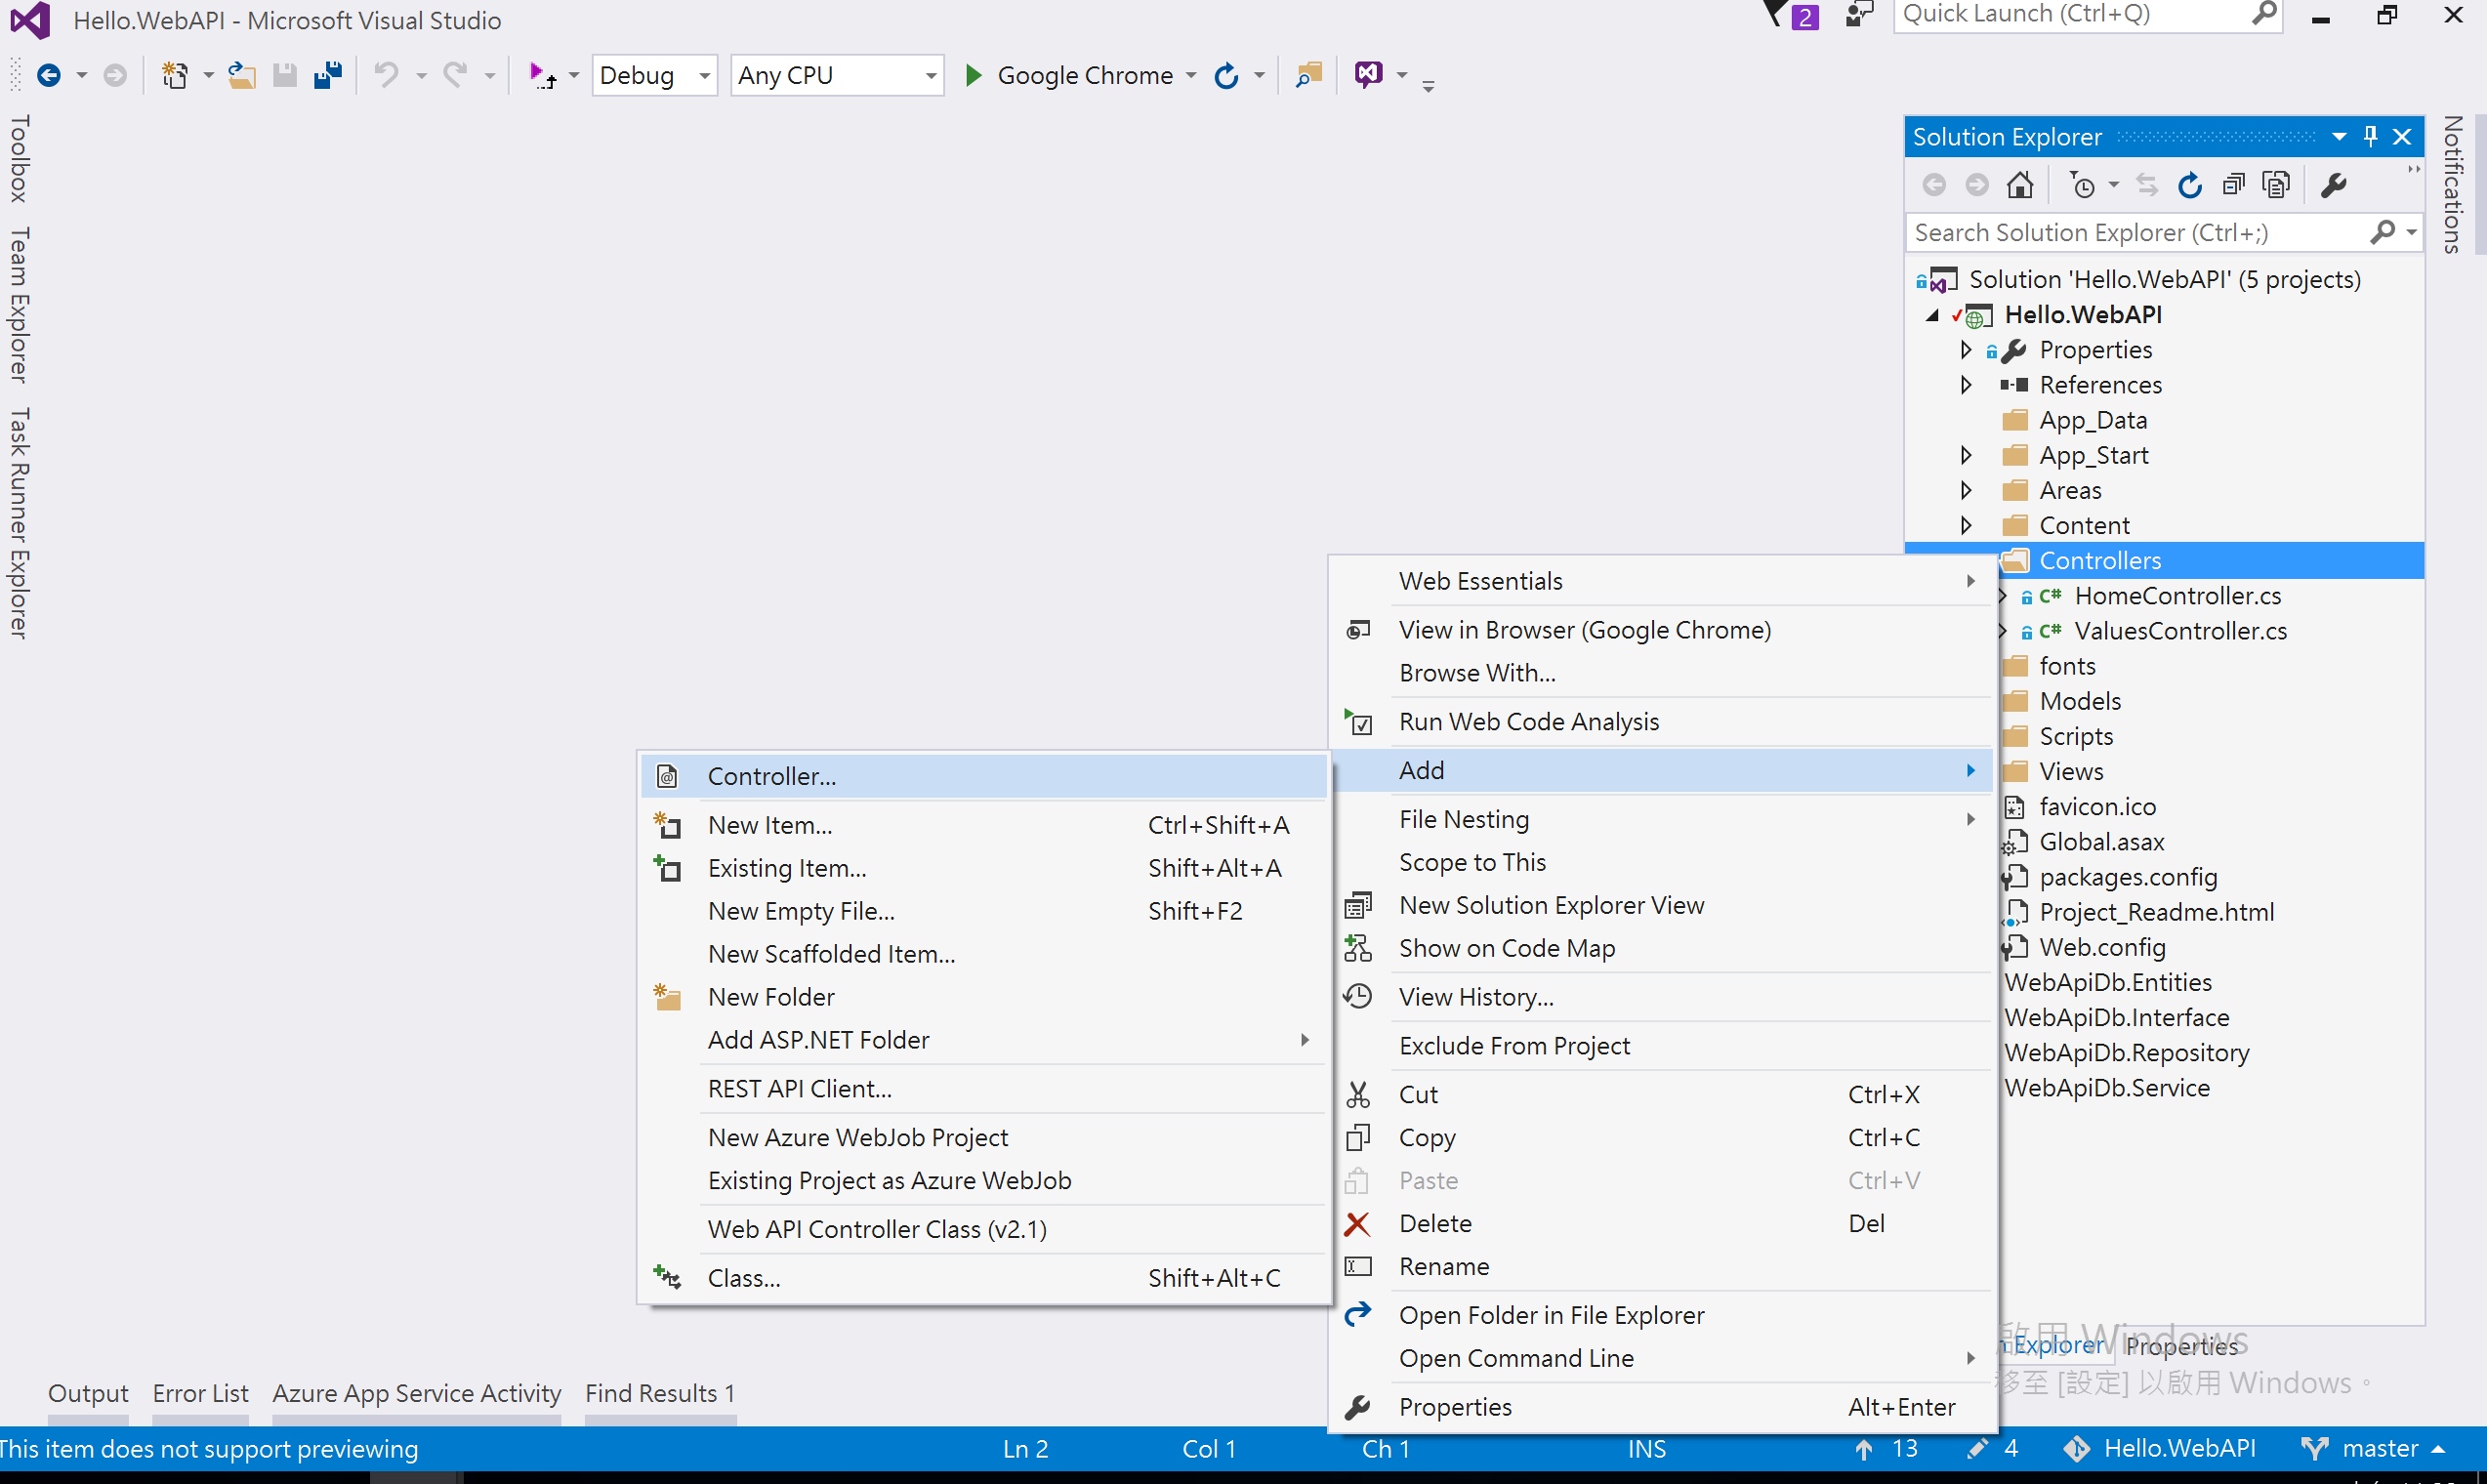Screen dimensions: 2487x1484
Task: Open the Google Chrome browser target dropdown arrow
Action: click(x=1190, y=76)
